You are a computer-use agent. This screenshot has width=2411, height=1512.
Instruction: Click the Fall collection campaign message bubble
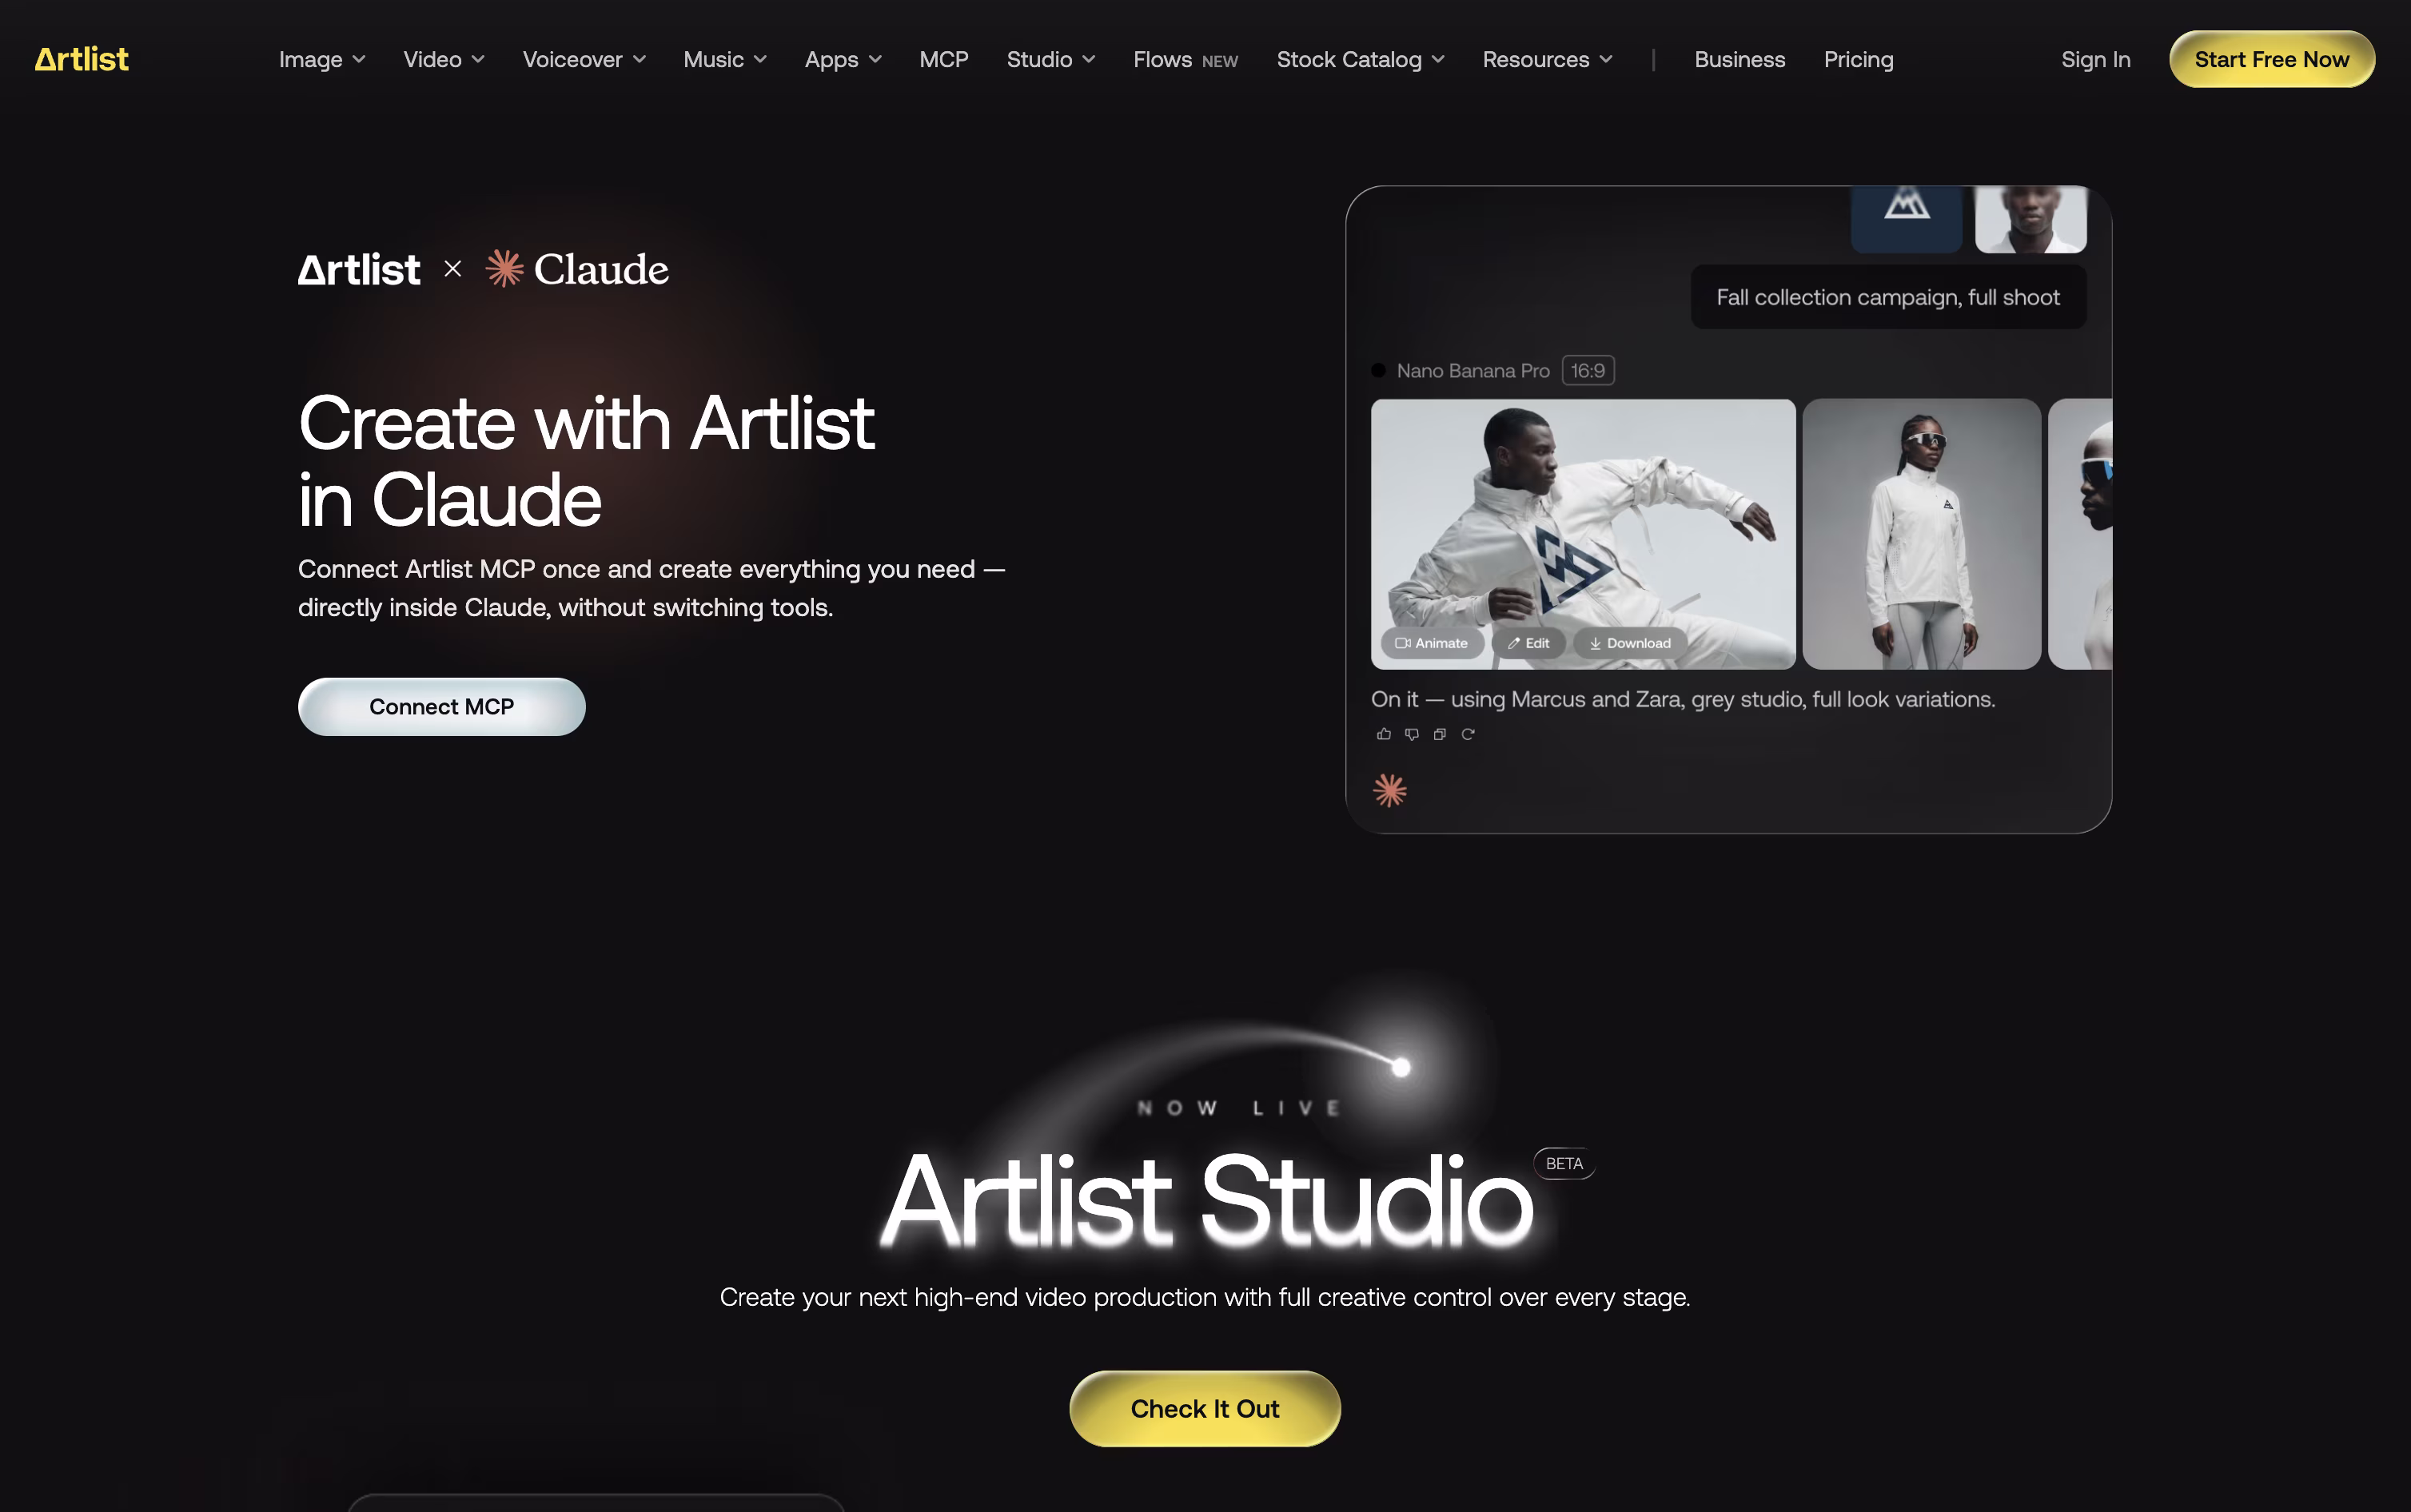[1888, 297]
